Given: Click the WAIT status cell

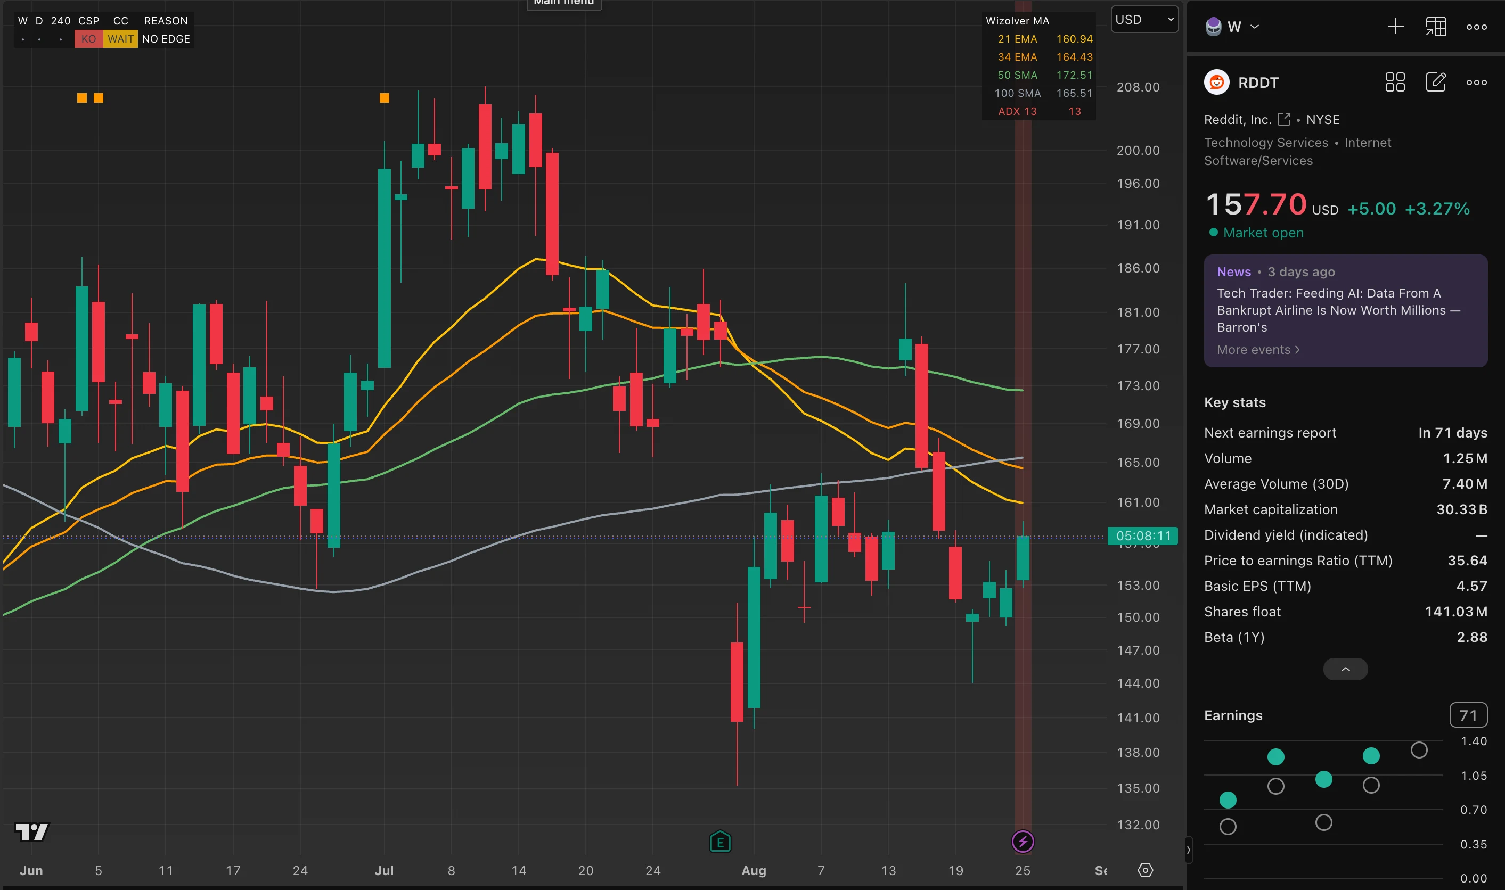Looking at the screenshot, I should click(120, 39).
